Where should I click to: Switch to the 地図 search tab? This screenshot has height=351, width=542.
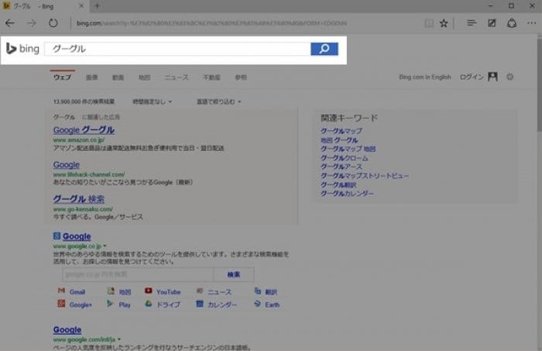pos(144,77)
